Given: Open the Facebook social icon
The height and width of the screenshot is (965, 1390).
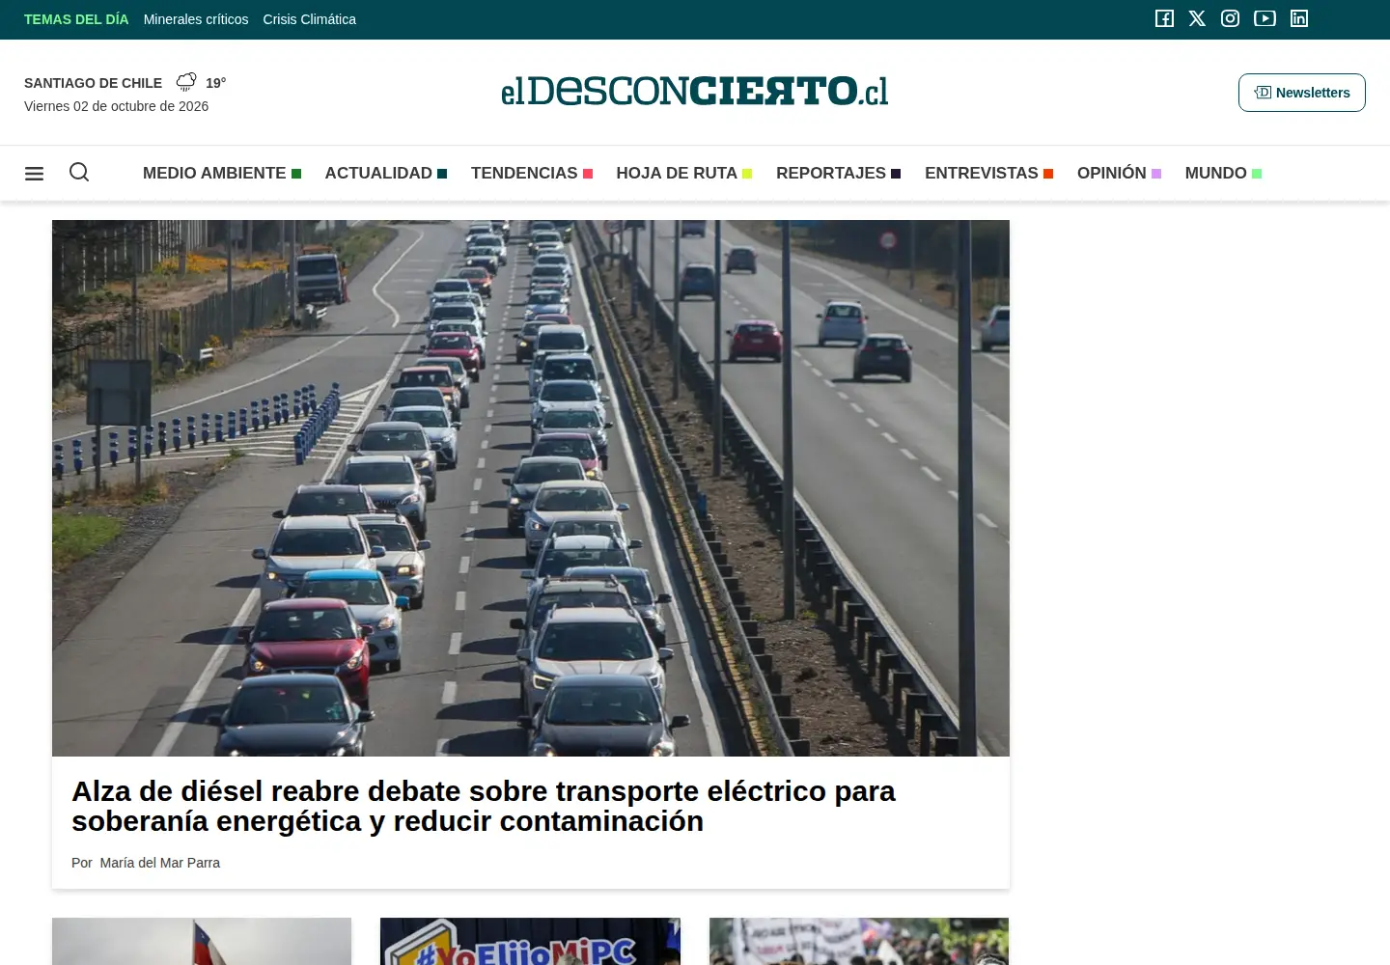Looking at the screenshot, I should 1164,18.
